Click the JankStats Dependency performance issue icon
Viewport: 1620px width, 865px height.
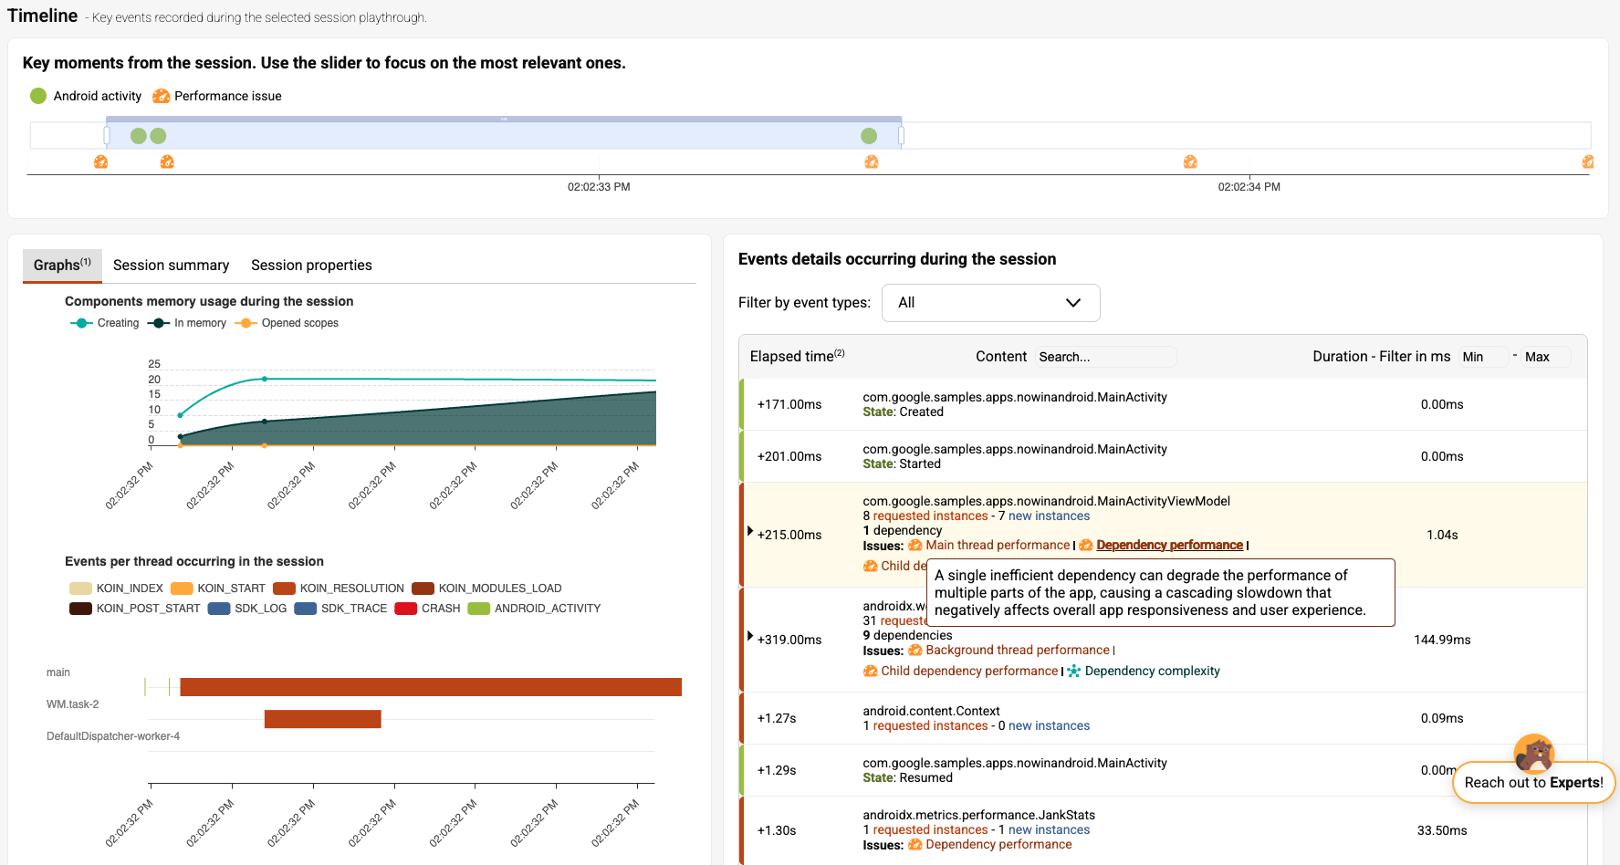coord(915,845)
